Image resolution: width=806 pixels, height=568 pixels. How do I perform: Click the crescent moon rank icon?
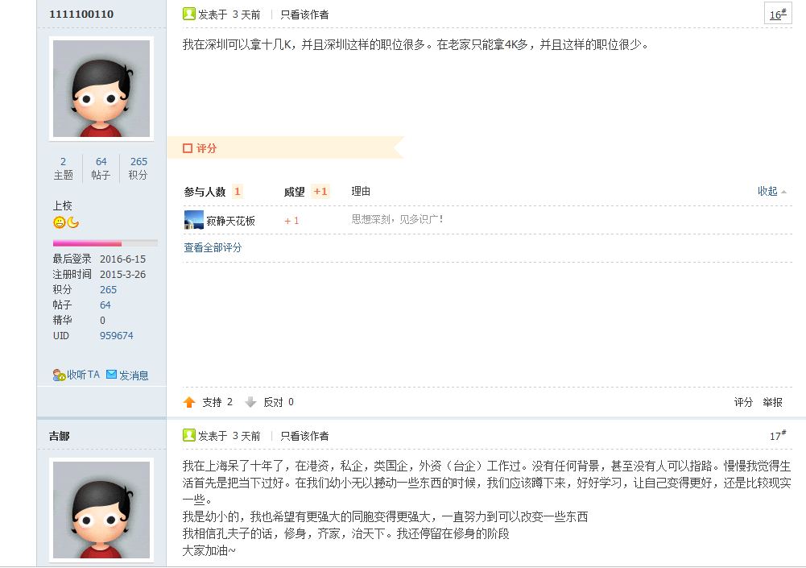[73, 222]
